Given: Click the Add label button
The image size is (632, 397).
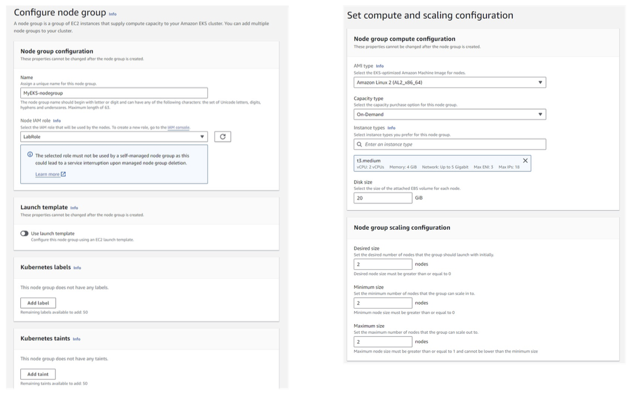Looking at the screenshot, I should [38, 303].
